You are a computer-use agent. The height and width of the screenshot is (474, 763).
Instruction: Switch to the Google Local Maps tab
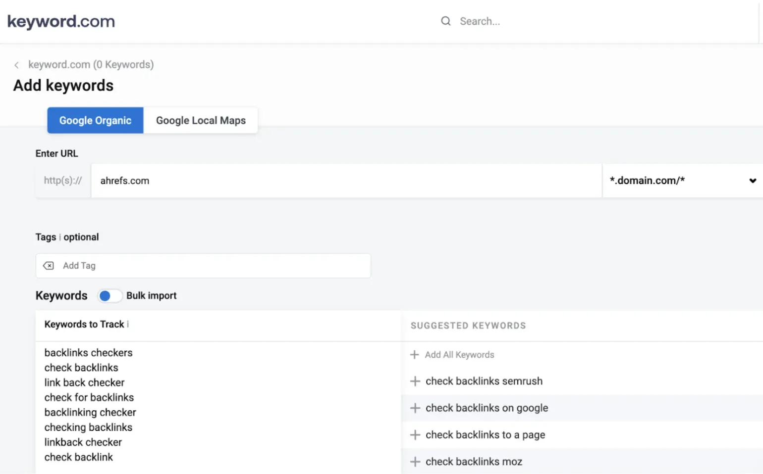tap(200, 120)
